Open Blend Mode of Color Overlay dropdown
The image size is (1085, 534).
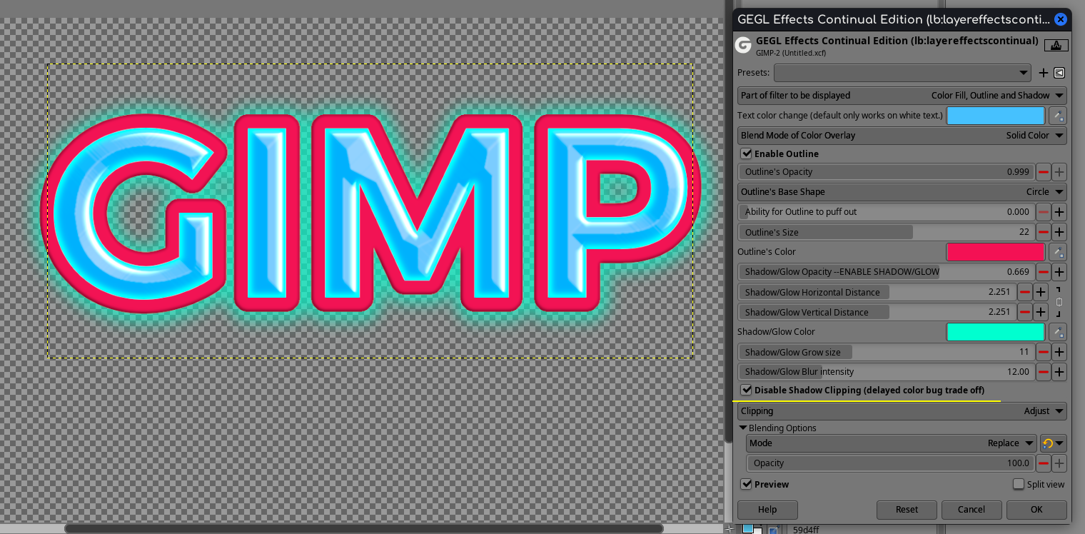tap(902, 136)
